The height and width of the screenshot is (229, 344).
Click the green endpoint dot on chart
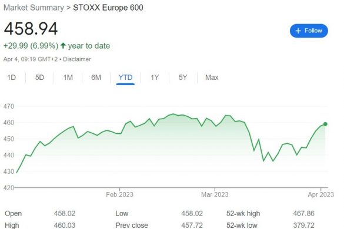point(325,124)
